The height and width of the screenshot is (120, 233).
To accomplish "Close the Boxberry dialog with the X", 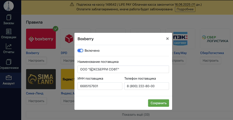I will [168, 39].
